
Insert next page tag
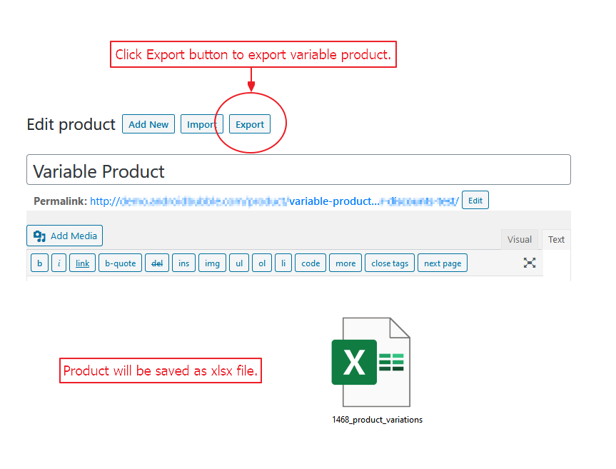(443, 263)
